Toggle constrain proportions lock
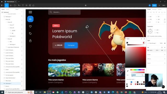The image size is (167, 94). (x=165, y=19)
